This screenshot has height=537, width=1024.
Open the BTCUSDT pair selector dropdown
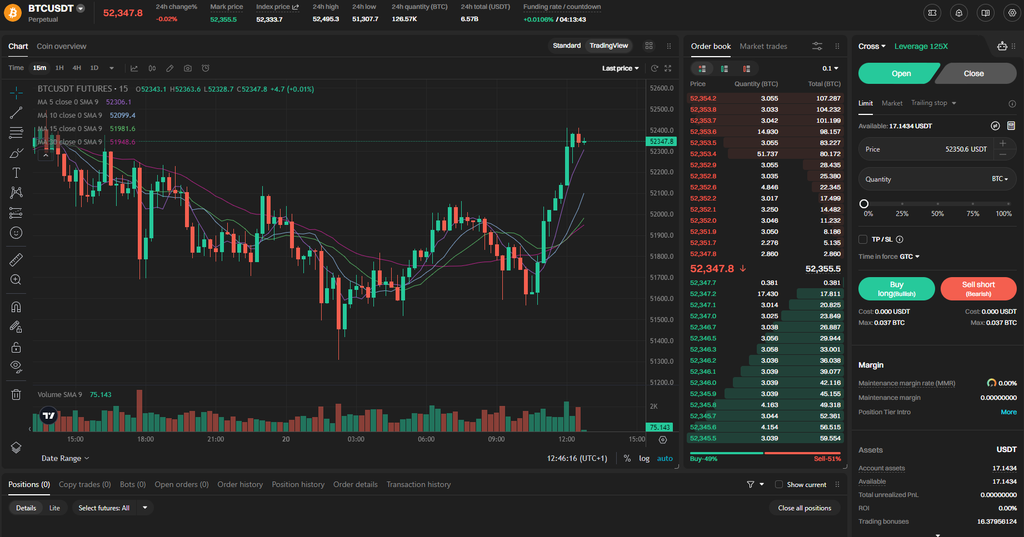[x=81, y=8]
